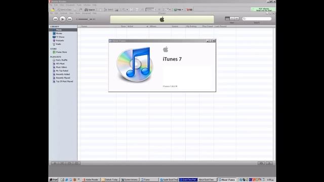Click the add playlist plus button
Image resolution: width=324 pixels, height=182 pixels.
(55, 163)
